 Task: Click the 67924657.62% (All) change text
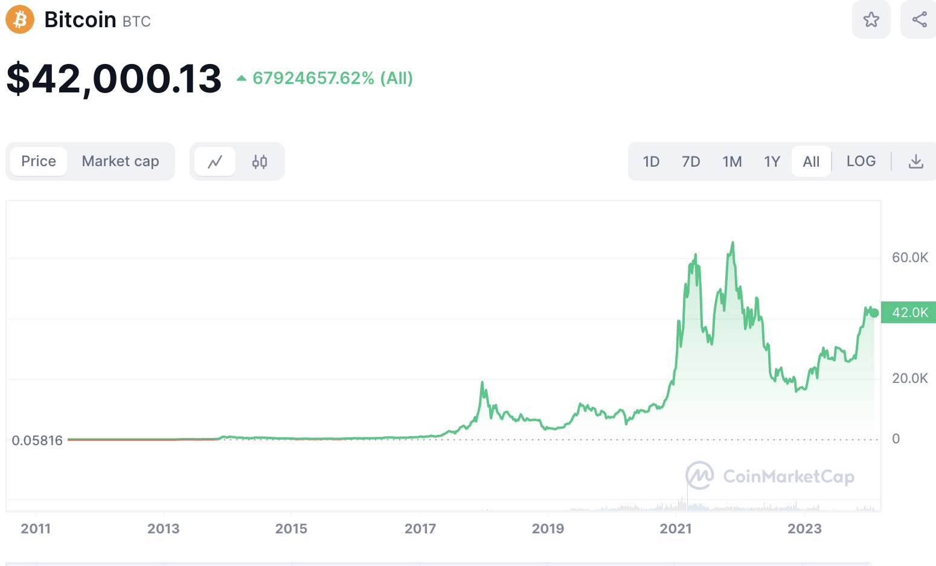tap(333, 78)
